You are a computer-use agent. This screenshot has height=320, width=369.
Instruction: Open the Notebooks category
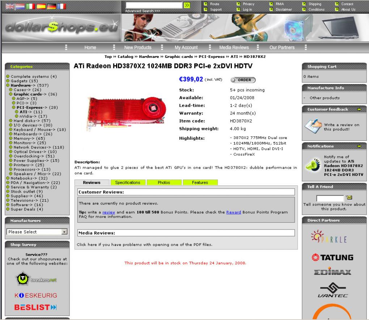(x=24, y=178)
